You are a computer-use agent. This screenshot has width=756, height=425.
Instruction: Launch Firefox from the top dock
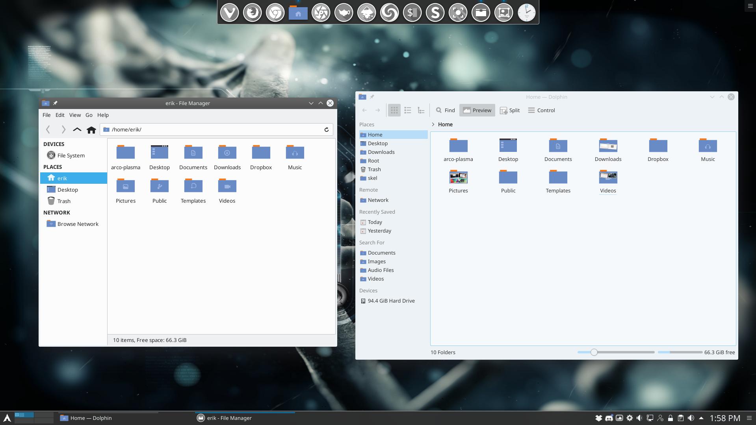click(x=252, y=12)
